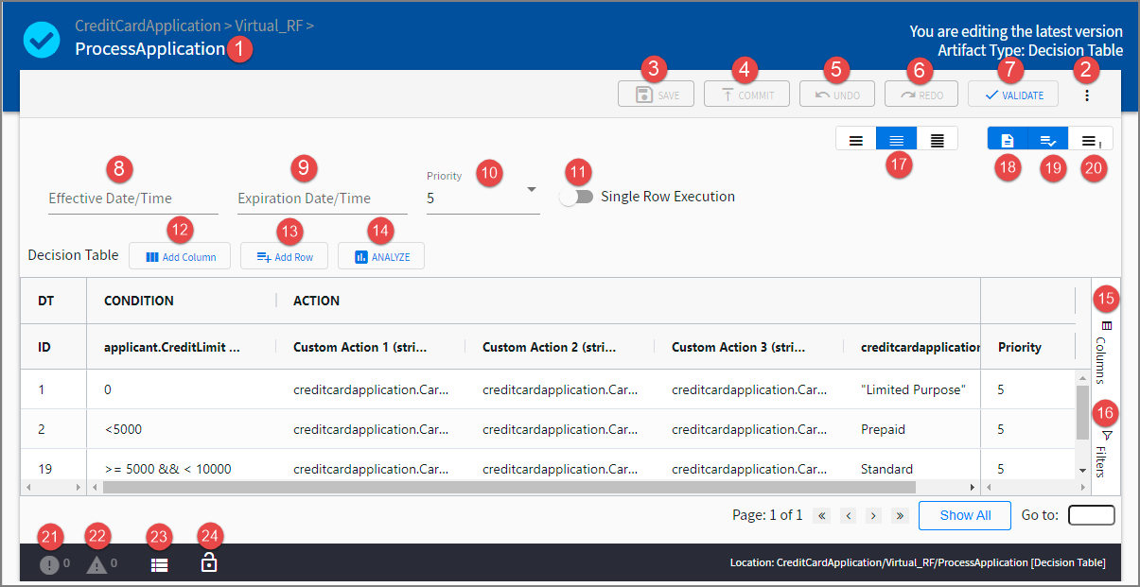The image size is (1140, 587).
Task: Click the Effective Date/Time field
Action: [132, 199]
